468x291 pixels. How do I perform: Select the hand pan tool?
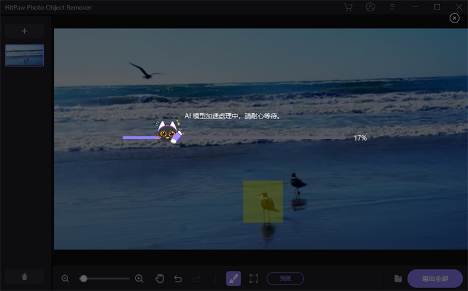[x=159, y=279]
